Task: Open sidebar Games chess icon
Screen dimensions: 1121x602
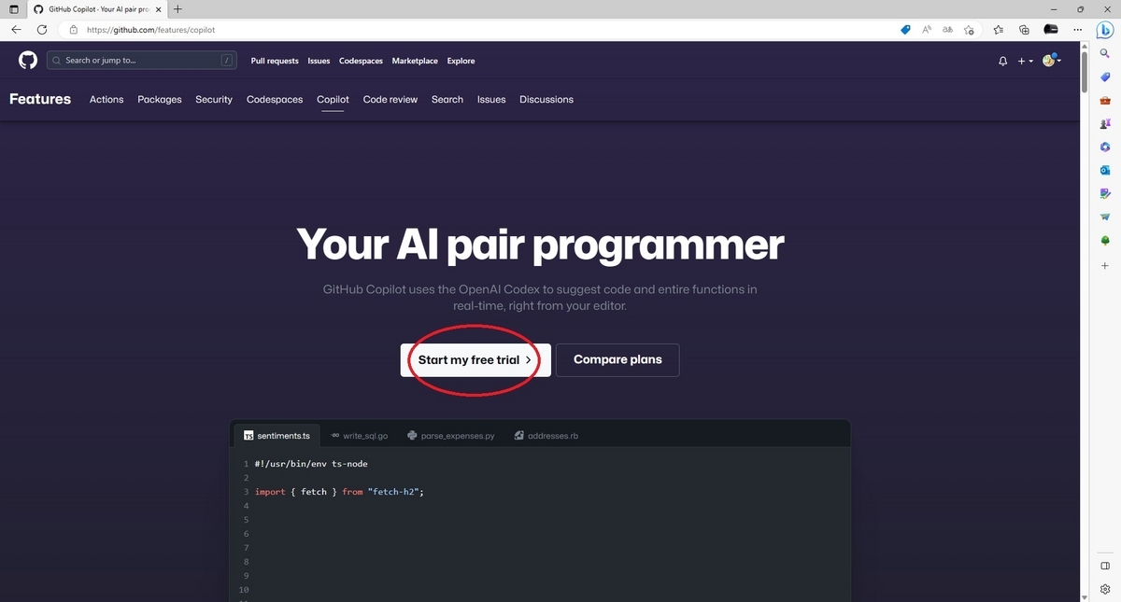Action: pos(1105,123)
